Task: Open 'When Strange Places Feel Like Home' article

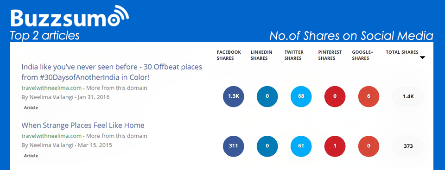Action: [x=83, y=125]
